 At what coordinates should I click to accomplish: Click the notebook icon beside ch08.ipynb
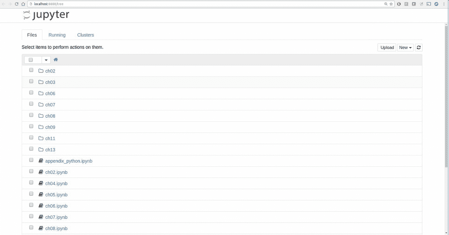pos(41,228)
